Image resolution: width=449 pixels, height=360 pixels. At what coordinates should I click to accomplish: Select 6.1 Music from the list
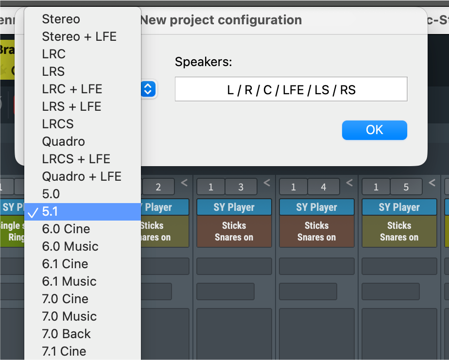69,281
